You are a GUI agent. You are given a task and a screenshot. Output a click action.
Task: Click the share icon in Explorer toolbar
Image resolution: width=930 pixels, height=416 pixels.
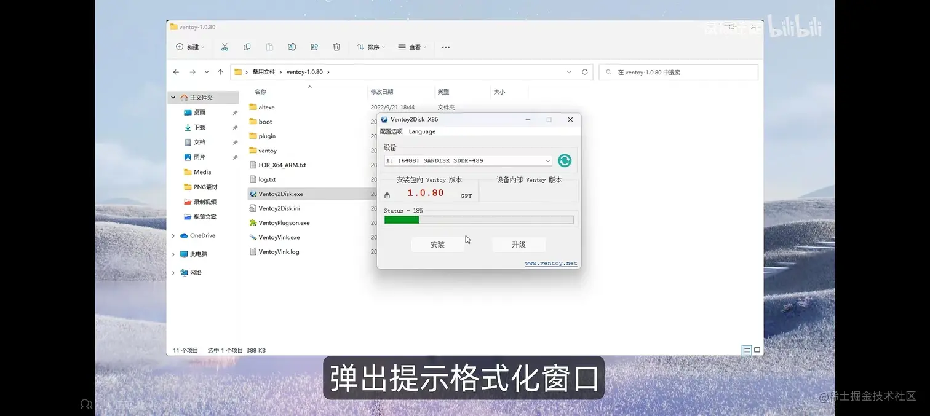(x=314, y=47)
